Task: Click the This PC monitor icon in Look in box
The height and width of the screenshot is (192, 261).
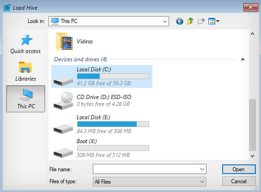Action: point(55,21)
